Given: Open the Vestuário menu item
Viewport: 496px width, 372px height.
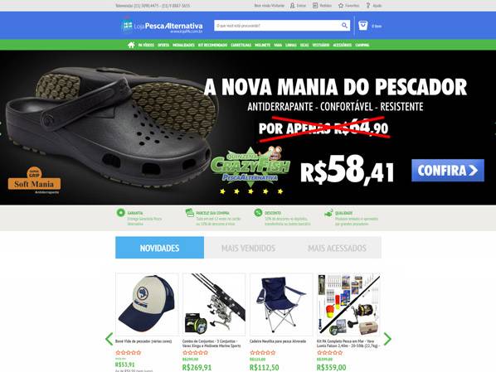Looking at the screenshot, I should (x=321, y=46).
